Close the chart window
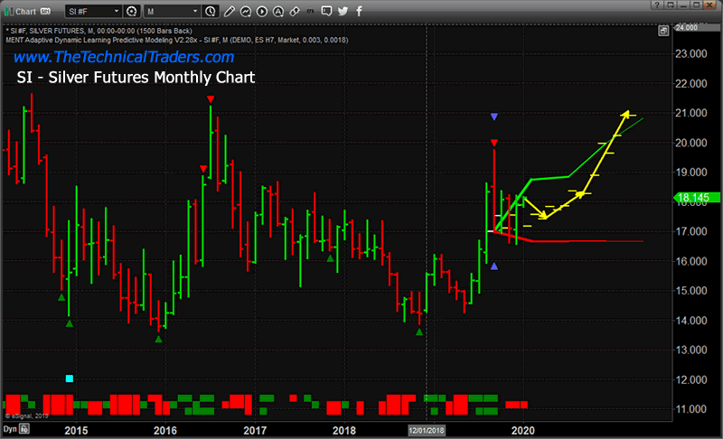This screenshot has width=723, height=439. [709, 5]
